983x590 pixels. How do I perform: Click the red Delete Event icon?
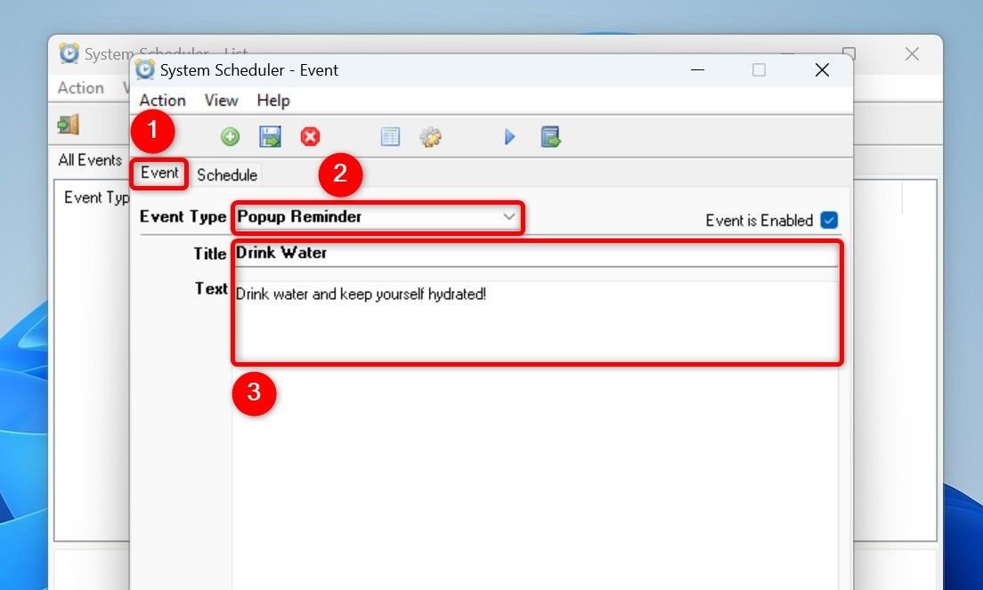pos(310,136)
